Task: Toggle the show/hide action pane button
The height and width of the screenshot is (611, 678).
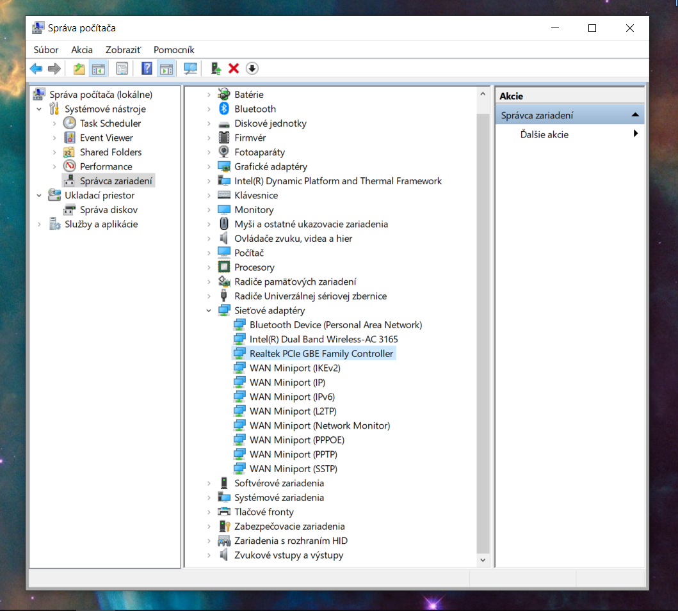Action: pos(166,68)
